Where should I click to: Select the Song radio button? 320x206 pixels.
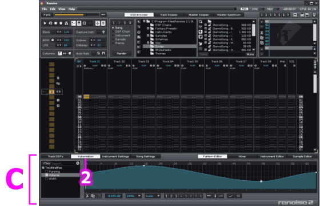click(x=113, y=27)
